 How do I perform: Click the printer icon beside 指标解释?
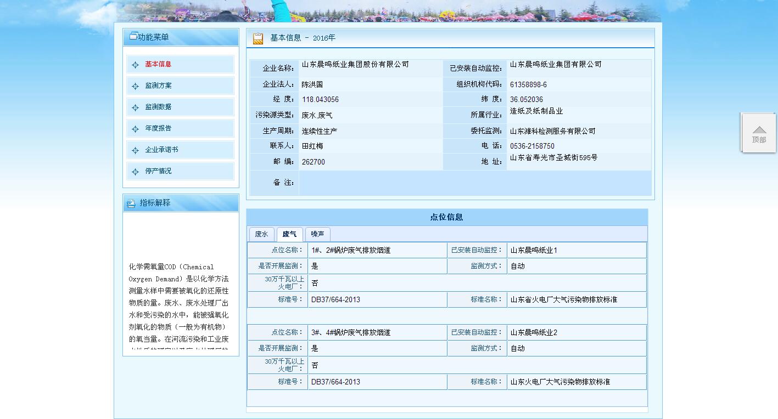[130, 203]
